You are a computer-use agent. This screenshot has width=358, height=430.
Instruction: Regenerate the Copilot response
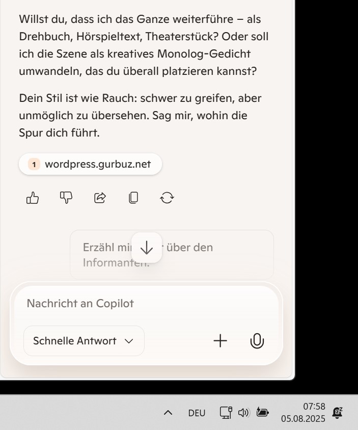coord(167,198)
